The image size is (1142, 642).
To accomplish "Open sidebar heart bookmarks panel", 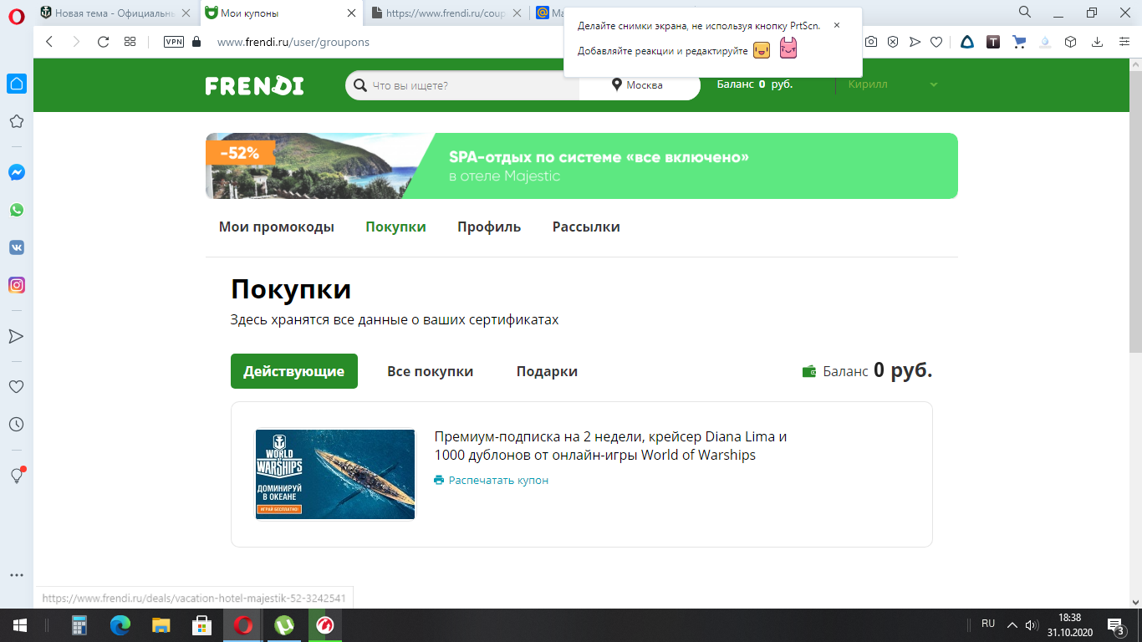I will [16, 387].
